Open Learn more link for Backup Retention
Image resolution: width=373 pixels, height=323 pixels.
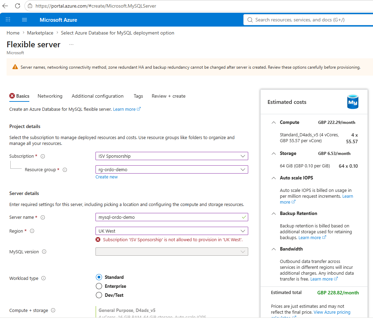tap(312, 237)
